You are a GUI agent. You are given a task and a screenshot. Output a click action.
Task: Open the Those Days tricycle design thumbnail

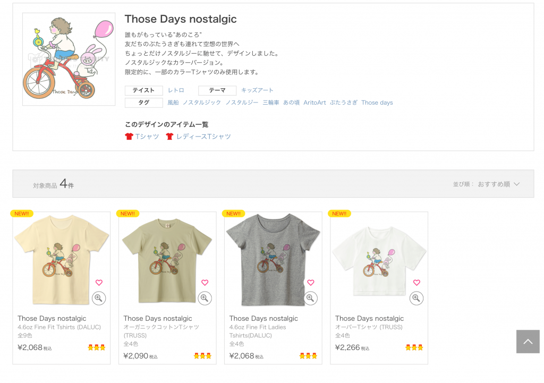coord(69,58)
